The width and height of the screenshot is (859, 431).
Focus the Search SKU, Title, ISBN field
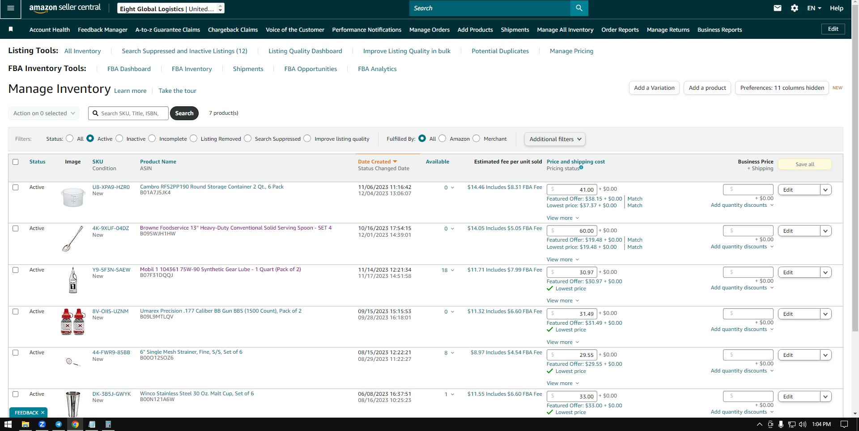128,113
